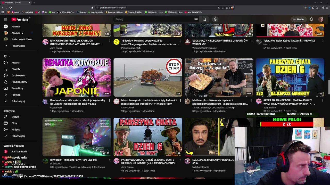Expand Pokaż więcej under subscriptions list

[x=19, y=46]
